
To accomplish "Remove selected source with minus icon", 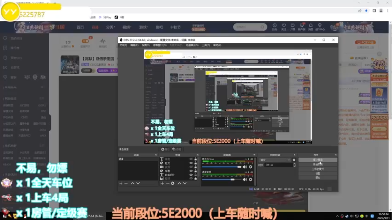I will pos(167,183).
